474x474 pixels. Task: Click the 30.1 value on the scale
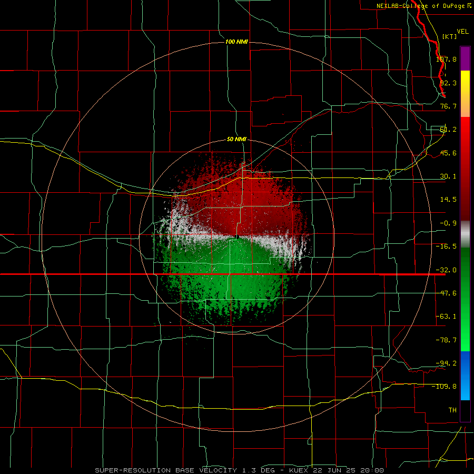(448, 176)
